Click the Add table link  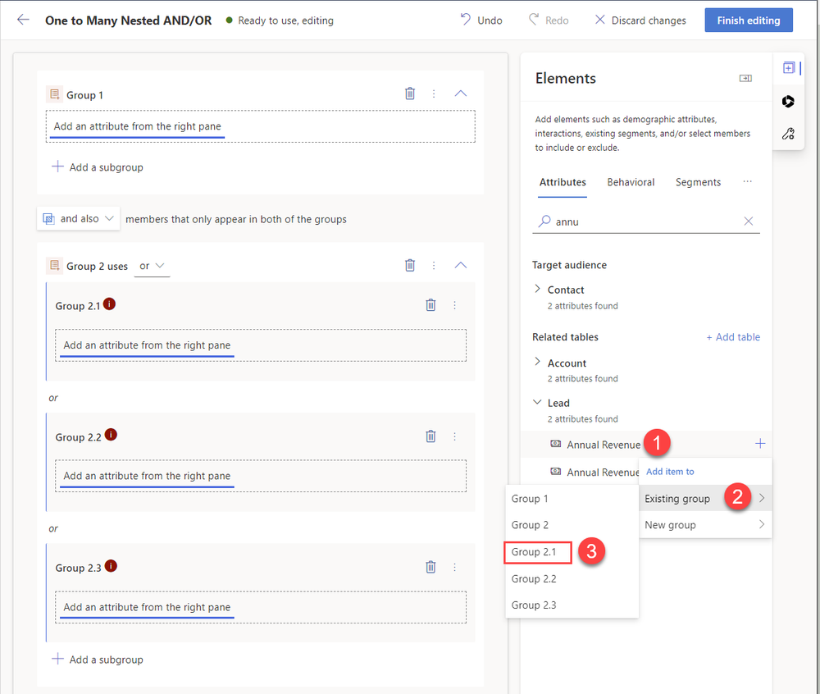pyautogui.click(x=733, y=336)
